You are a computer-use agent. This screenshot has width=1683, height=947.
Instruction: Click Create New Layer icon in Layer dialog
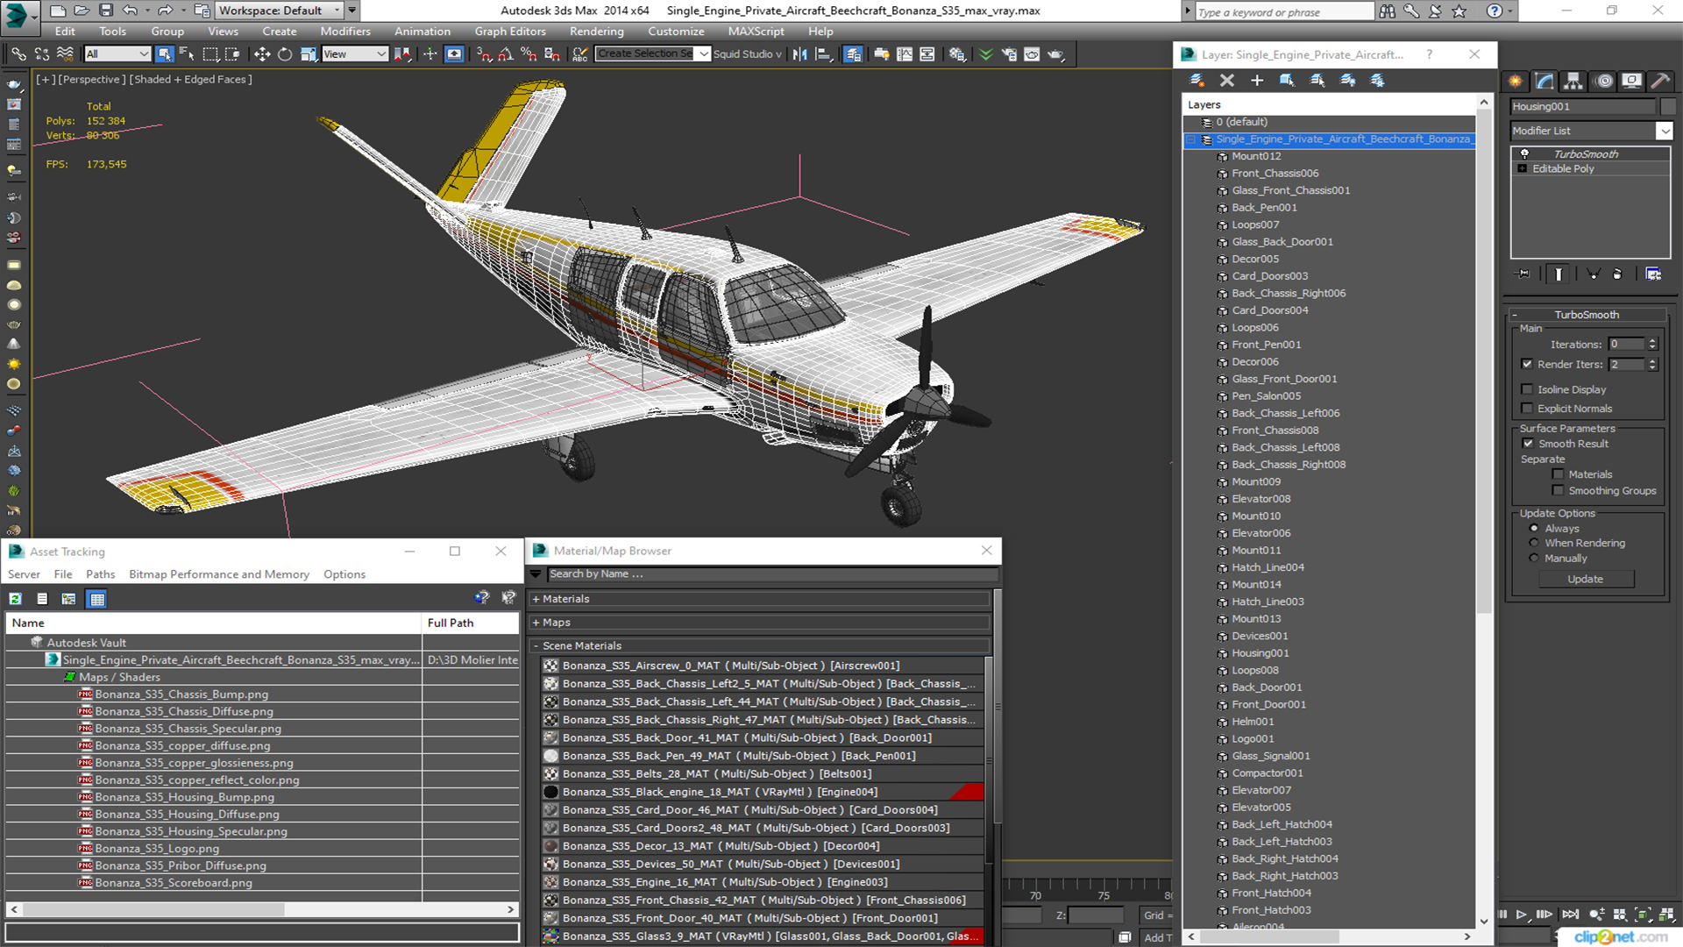[x=1197, y=80]
